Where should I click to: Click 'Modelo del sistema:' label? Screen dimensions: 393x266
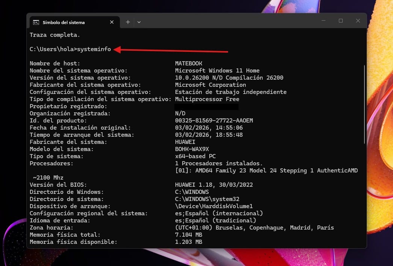point(62,149)
